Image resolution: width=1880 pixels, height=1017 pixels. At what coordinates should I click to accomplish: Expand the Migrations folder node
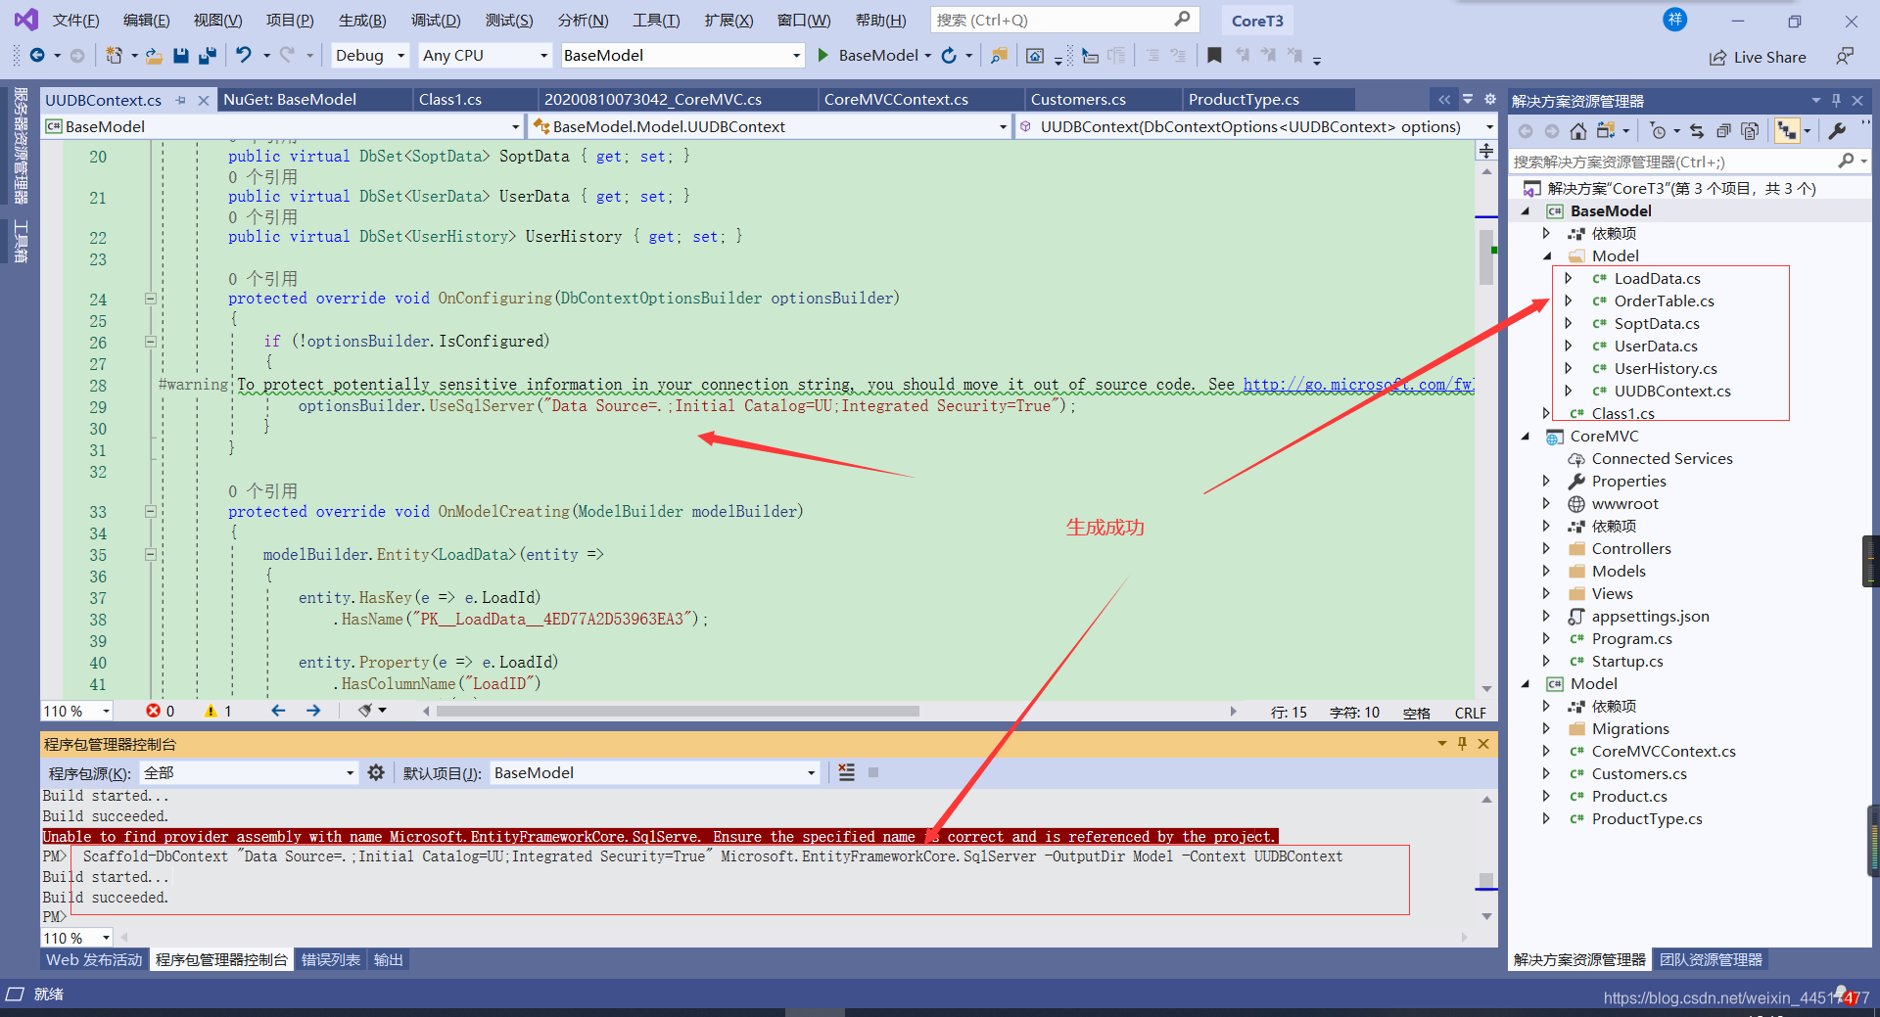(x=1546, y=729)
